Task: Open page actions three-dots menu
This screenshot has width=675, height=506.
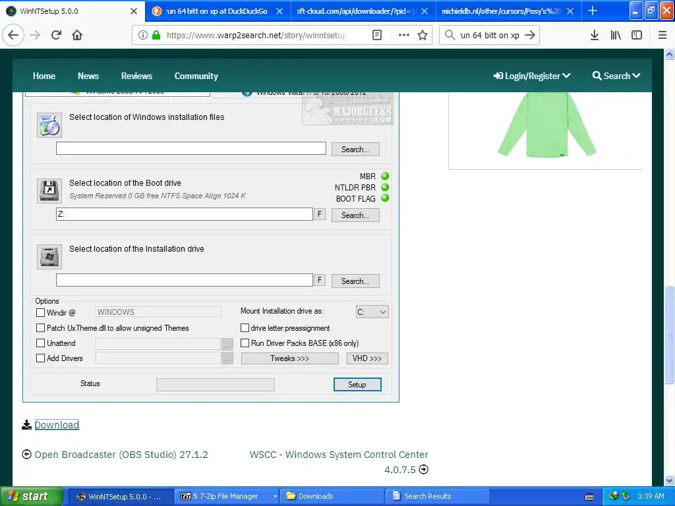Action: pos(404,35)
